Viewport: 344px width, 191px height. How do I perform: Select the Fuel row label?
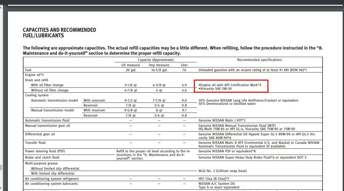pyautogui.click(x=28, y=70)
